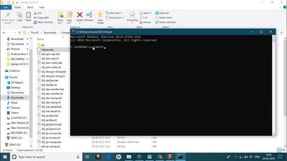The height and width of the screenshot is (161, 287).
Task: Select Android deve folder in sidebar
Action: tap(18, 54)
